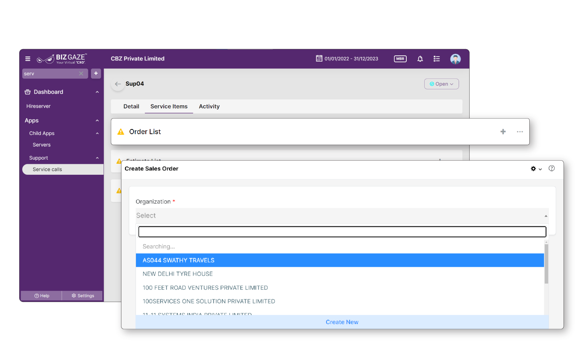Click the help question mark in Create Sales Order
This screenshot has height=351, width=586.
(x=551, y=168)
